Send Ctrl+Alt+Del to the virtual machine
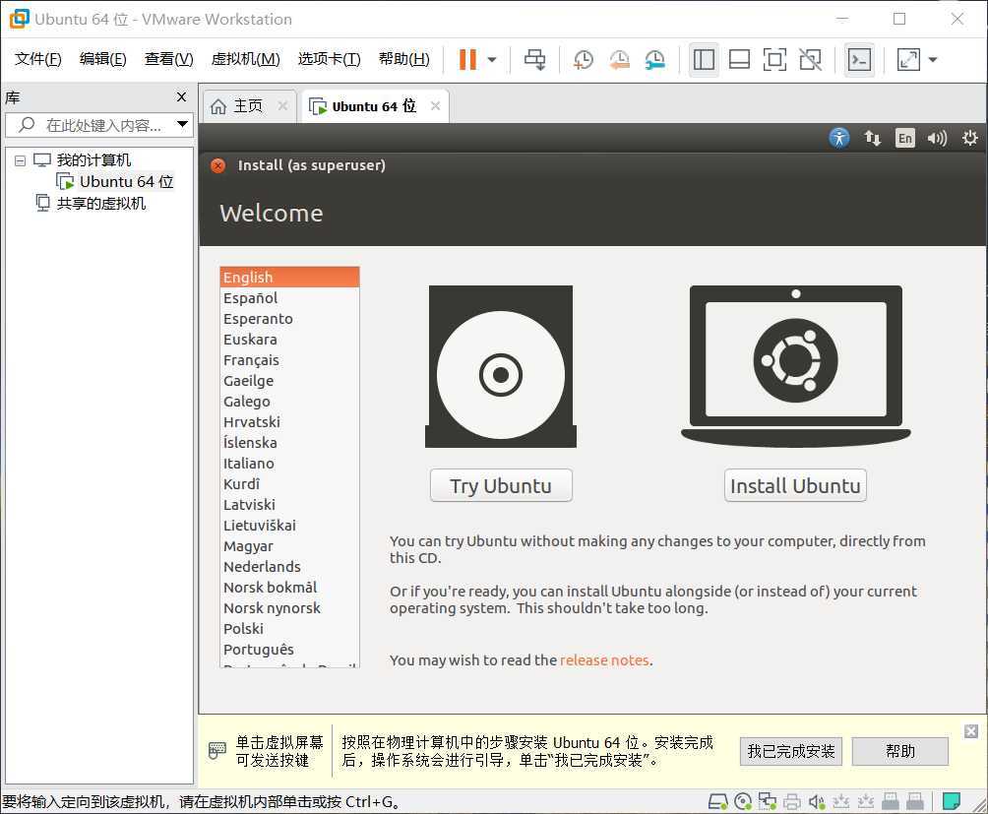The width and height of the screenshot is (988, 814). point(535,60)
